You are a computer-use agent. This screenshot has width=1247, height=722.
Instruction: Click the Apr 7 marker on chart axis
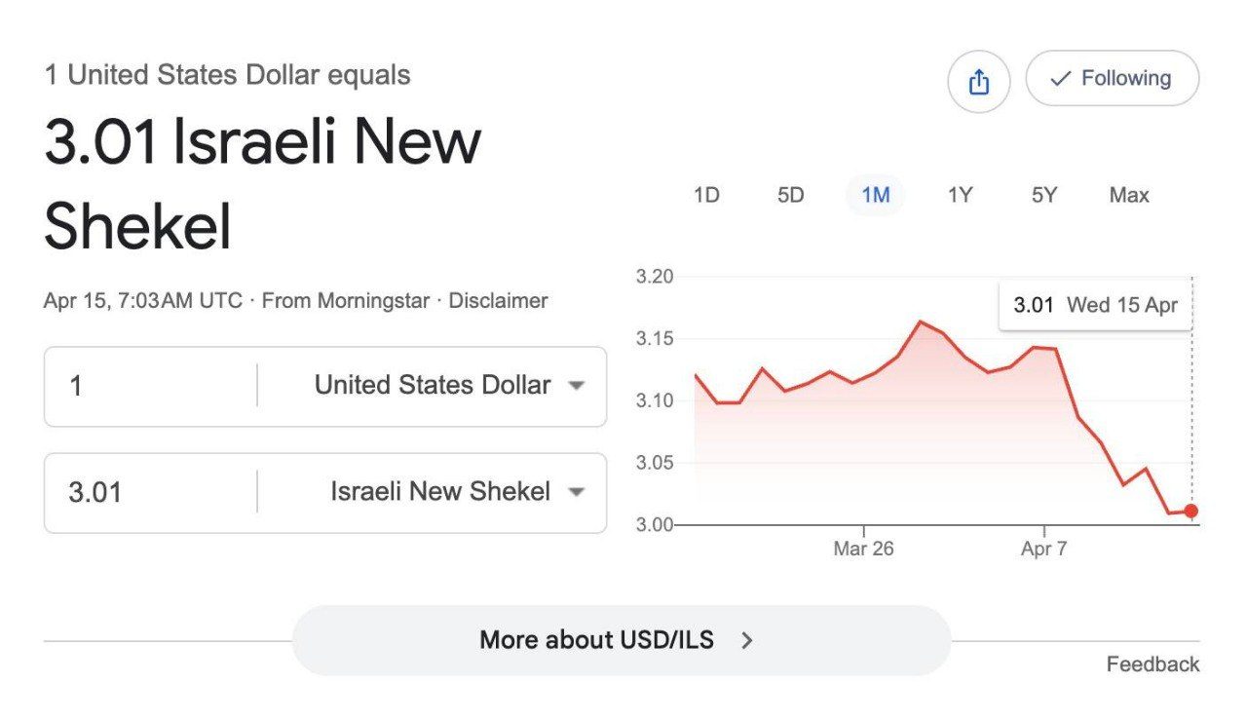pyautogui.click(x=1043, y=549)
